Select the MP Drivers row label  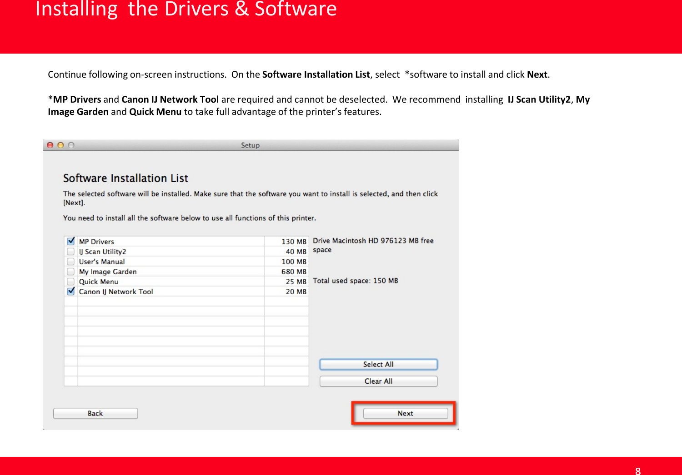tap(96, 242)
